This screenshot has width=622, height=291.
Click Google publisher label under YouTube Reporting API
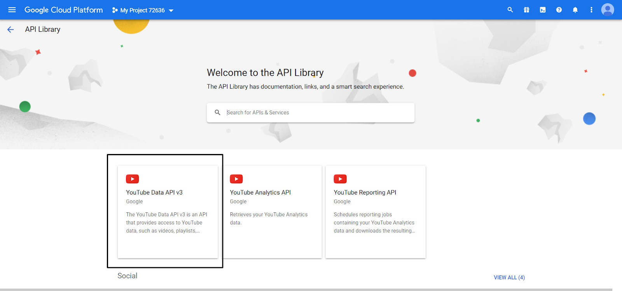click(x=342, y=202)
